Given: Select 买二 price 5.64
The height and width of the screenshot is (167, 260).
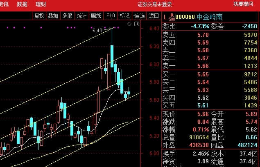Looking at the screenshot, I should click(x=203, y=82).
